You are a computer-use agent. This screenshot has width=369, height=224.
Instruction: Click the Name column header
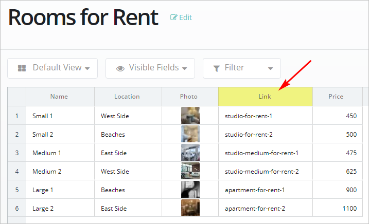click(x=59, y=97)
